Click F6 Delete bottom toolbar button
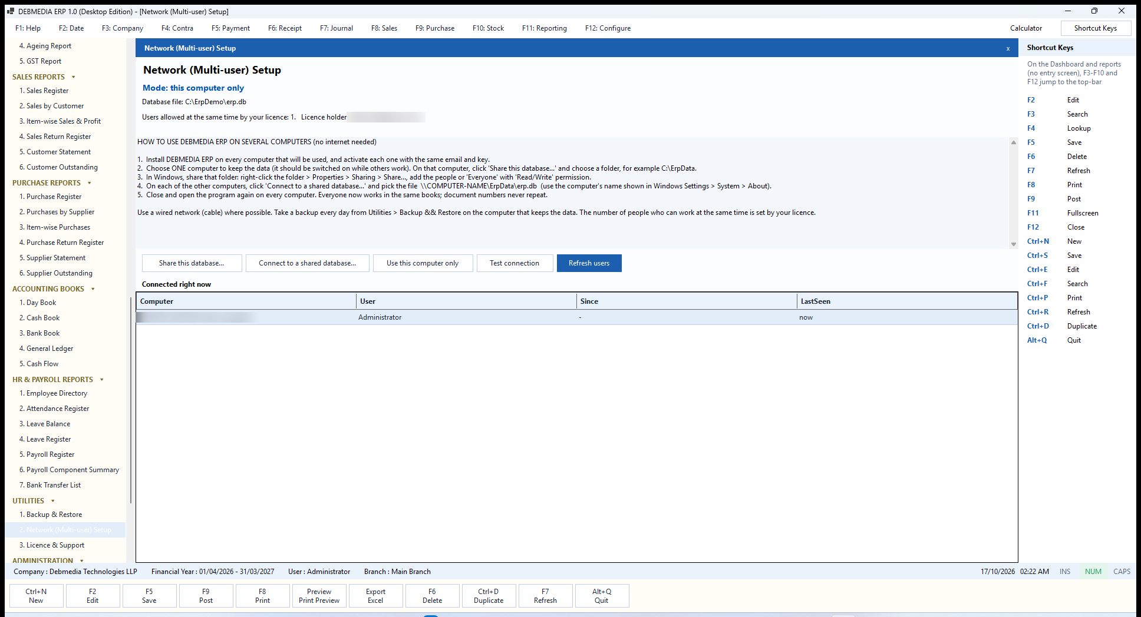This screenshot has height=617, width=1141. tap(432, 596)
